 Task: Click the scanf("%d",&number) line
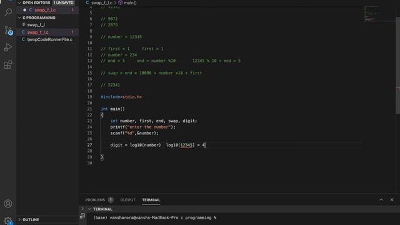pyautogui.click(x=134, y=133)
